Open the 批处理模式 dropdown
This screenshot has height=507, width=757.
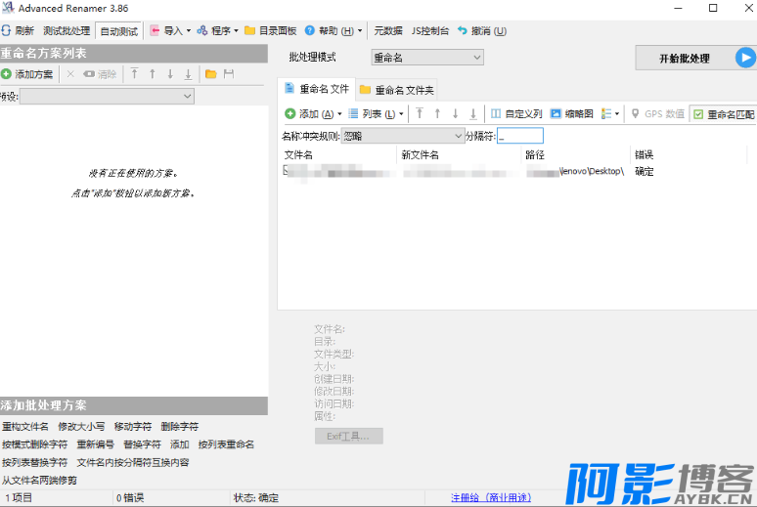426,58
